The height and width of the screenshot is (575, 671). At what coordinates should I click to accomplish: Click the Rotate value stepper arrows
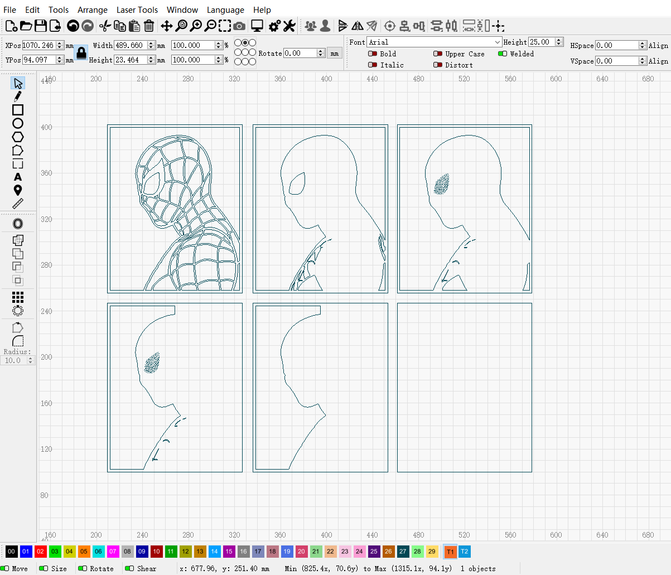(321, 53)
